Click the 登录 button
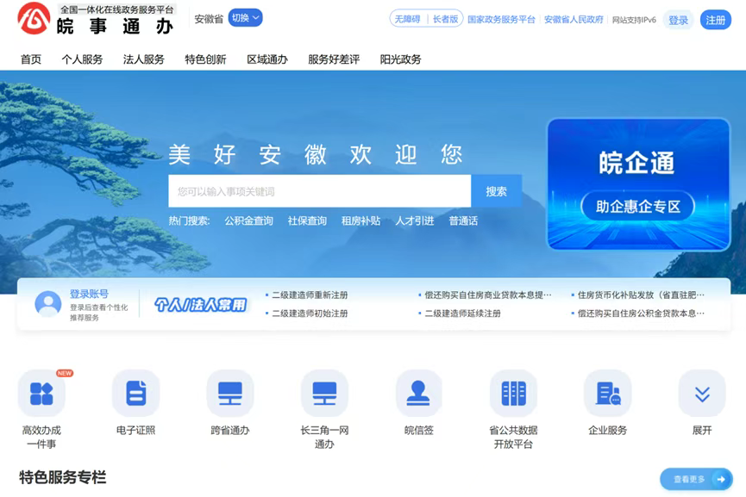This screenshot has height=497, width=746. tap(678, 20)
